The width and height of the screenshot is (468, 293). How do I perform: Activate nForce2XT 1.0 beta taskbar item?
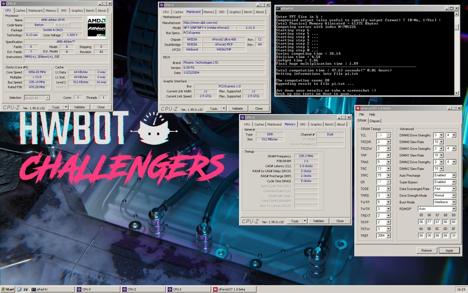point(234,289)
